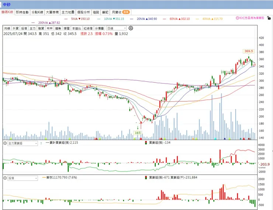Screen dimensions: 273x210
Task: Open the 個股分析 tab
Action: 84,12
